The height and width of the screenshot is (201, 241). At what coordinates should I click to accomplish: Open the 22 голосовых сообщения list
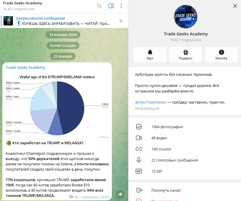[175, 160]
